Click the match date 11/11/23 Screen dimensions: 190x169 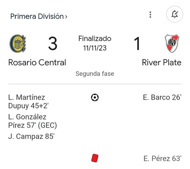pyautogui.click(x=95, y=48)
